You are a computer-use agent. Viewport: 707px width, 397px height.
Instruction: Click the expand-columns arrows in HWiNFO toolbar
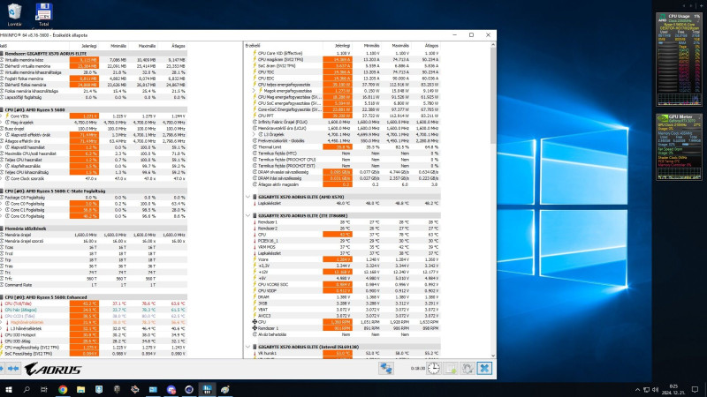[12, 369]
